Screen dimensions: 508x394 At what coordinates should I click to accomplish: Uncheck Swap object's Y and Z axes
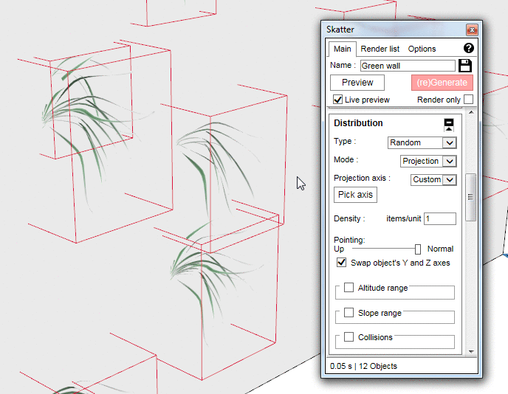[x=341, y=263]
